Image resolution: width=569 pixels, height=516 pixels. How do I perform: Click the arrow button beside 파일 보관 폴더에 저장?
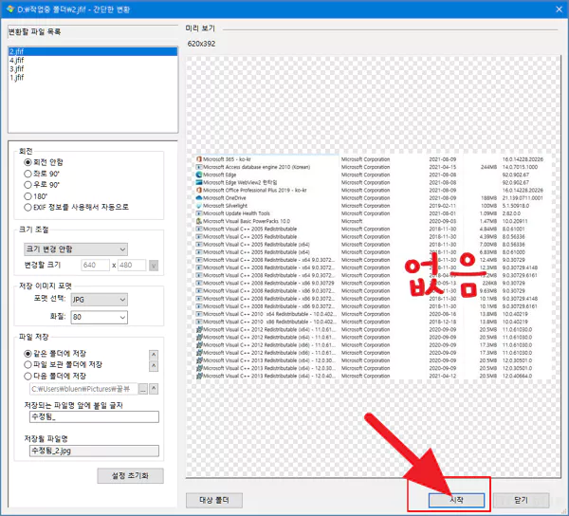pyautogui.click(x=154, y=366)
